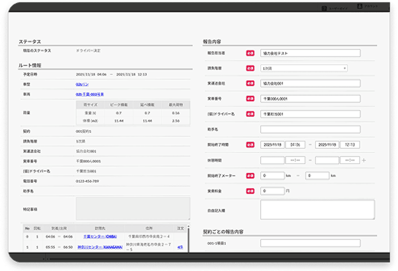Image resolution: width=398 pixels, height=271 pixels.
Task: Open the account icon in top bar
Action: [x=360, y=6]
